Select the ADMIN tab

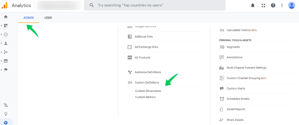pyautogui.click(x=28, y=18)
